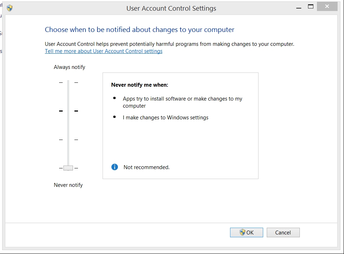Open the Tell me more about UAC settings link
The height and width of the screenshot is (254, 344).
click(x=104, y=51)
